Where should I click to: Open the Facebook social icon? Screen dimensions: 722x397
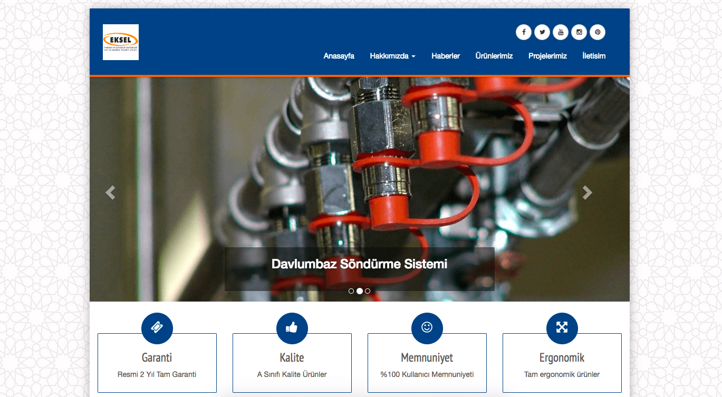[524, 32]
